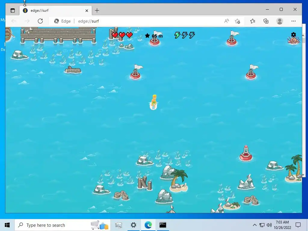
Task: Open the command prompt taskbar icon
Action: tap(163, 225)
